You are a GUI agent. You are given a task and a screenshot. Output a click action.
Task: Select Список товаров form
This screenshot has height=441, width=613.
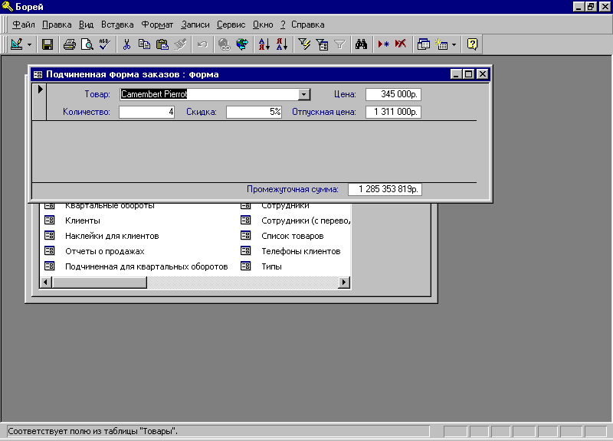tap(293, 236)
